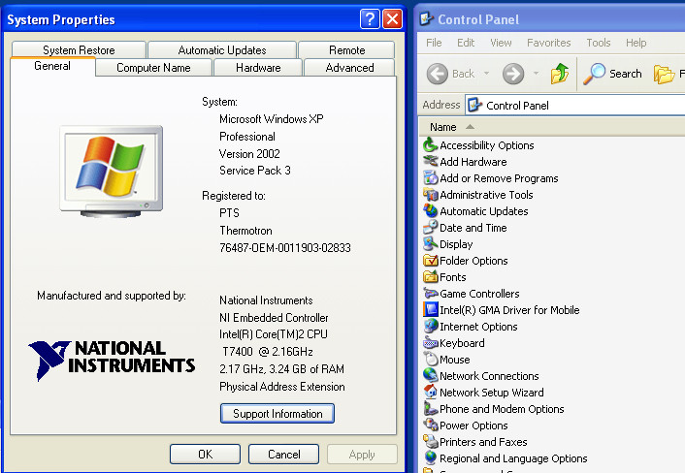
Task: Switch to the System Restore tab
Action: pos(79,50)
